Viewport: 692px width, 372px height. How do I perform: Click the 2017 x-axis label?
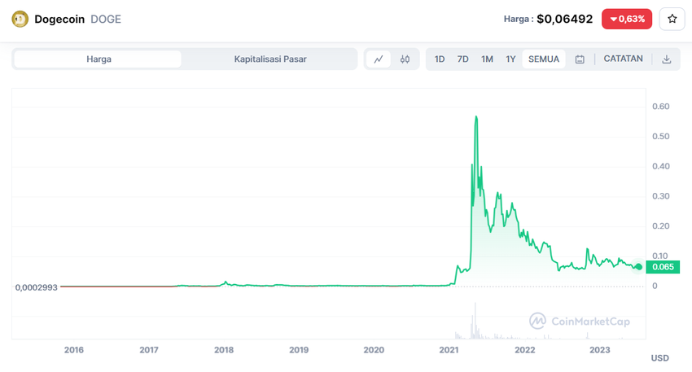coord(149,350)
